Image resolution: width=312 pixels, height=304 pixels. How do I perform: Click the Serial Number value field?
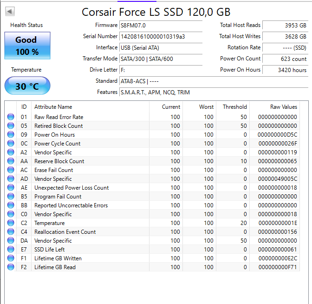click(161, 36)
